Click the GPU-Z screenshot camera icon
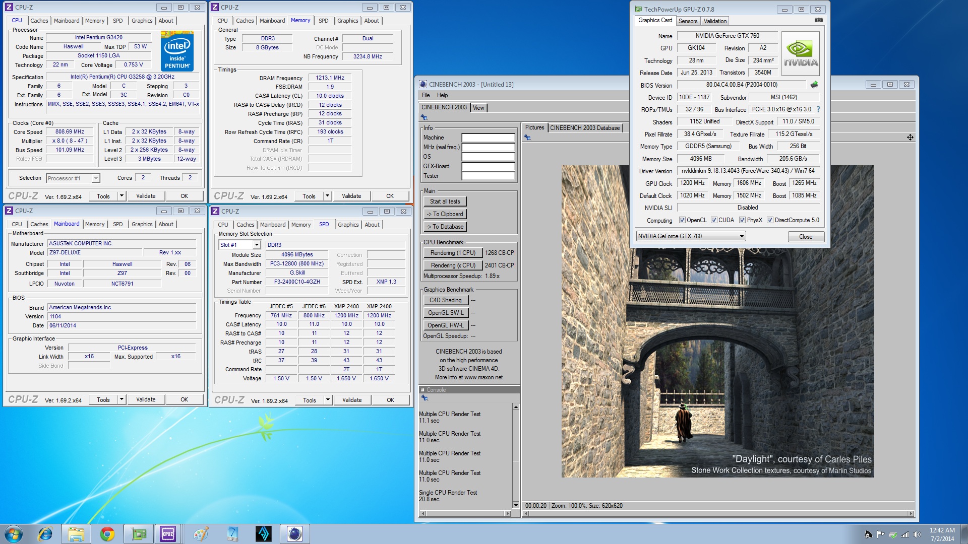This screenshot has height=544, width=968. click(x=818, y=20)
